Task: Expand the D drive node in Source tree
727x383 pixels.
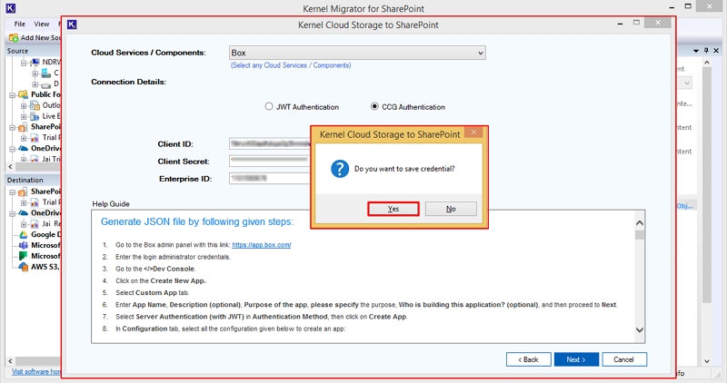Action: tap(35, 84)
